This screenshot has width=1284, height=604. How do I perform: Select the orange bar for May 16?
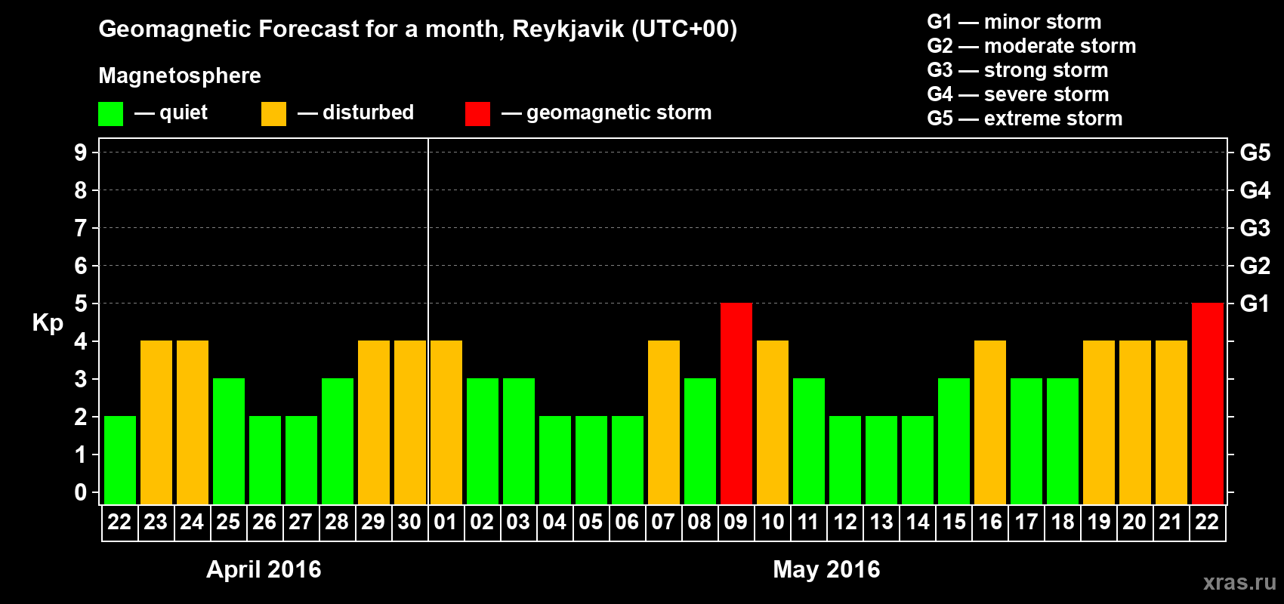click(x=990, y=422)
